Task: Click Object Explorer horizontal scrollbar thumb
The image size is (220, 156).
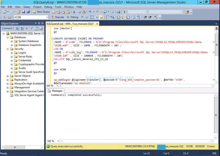Action: point(15,147)
